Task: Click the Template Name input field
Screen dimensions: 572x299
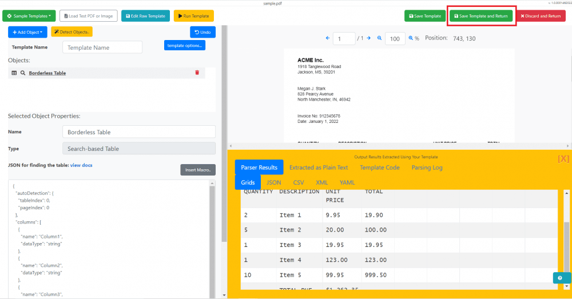Action: [x=102, y=47]
